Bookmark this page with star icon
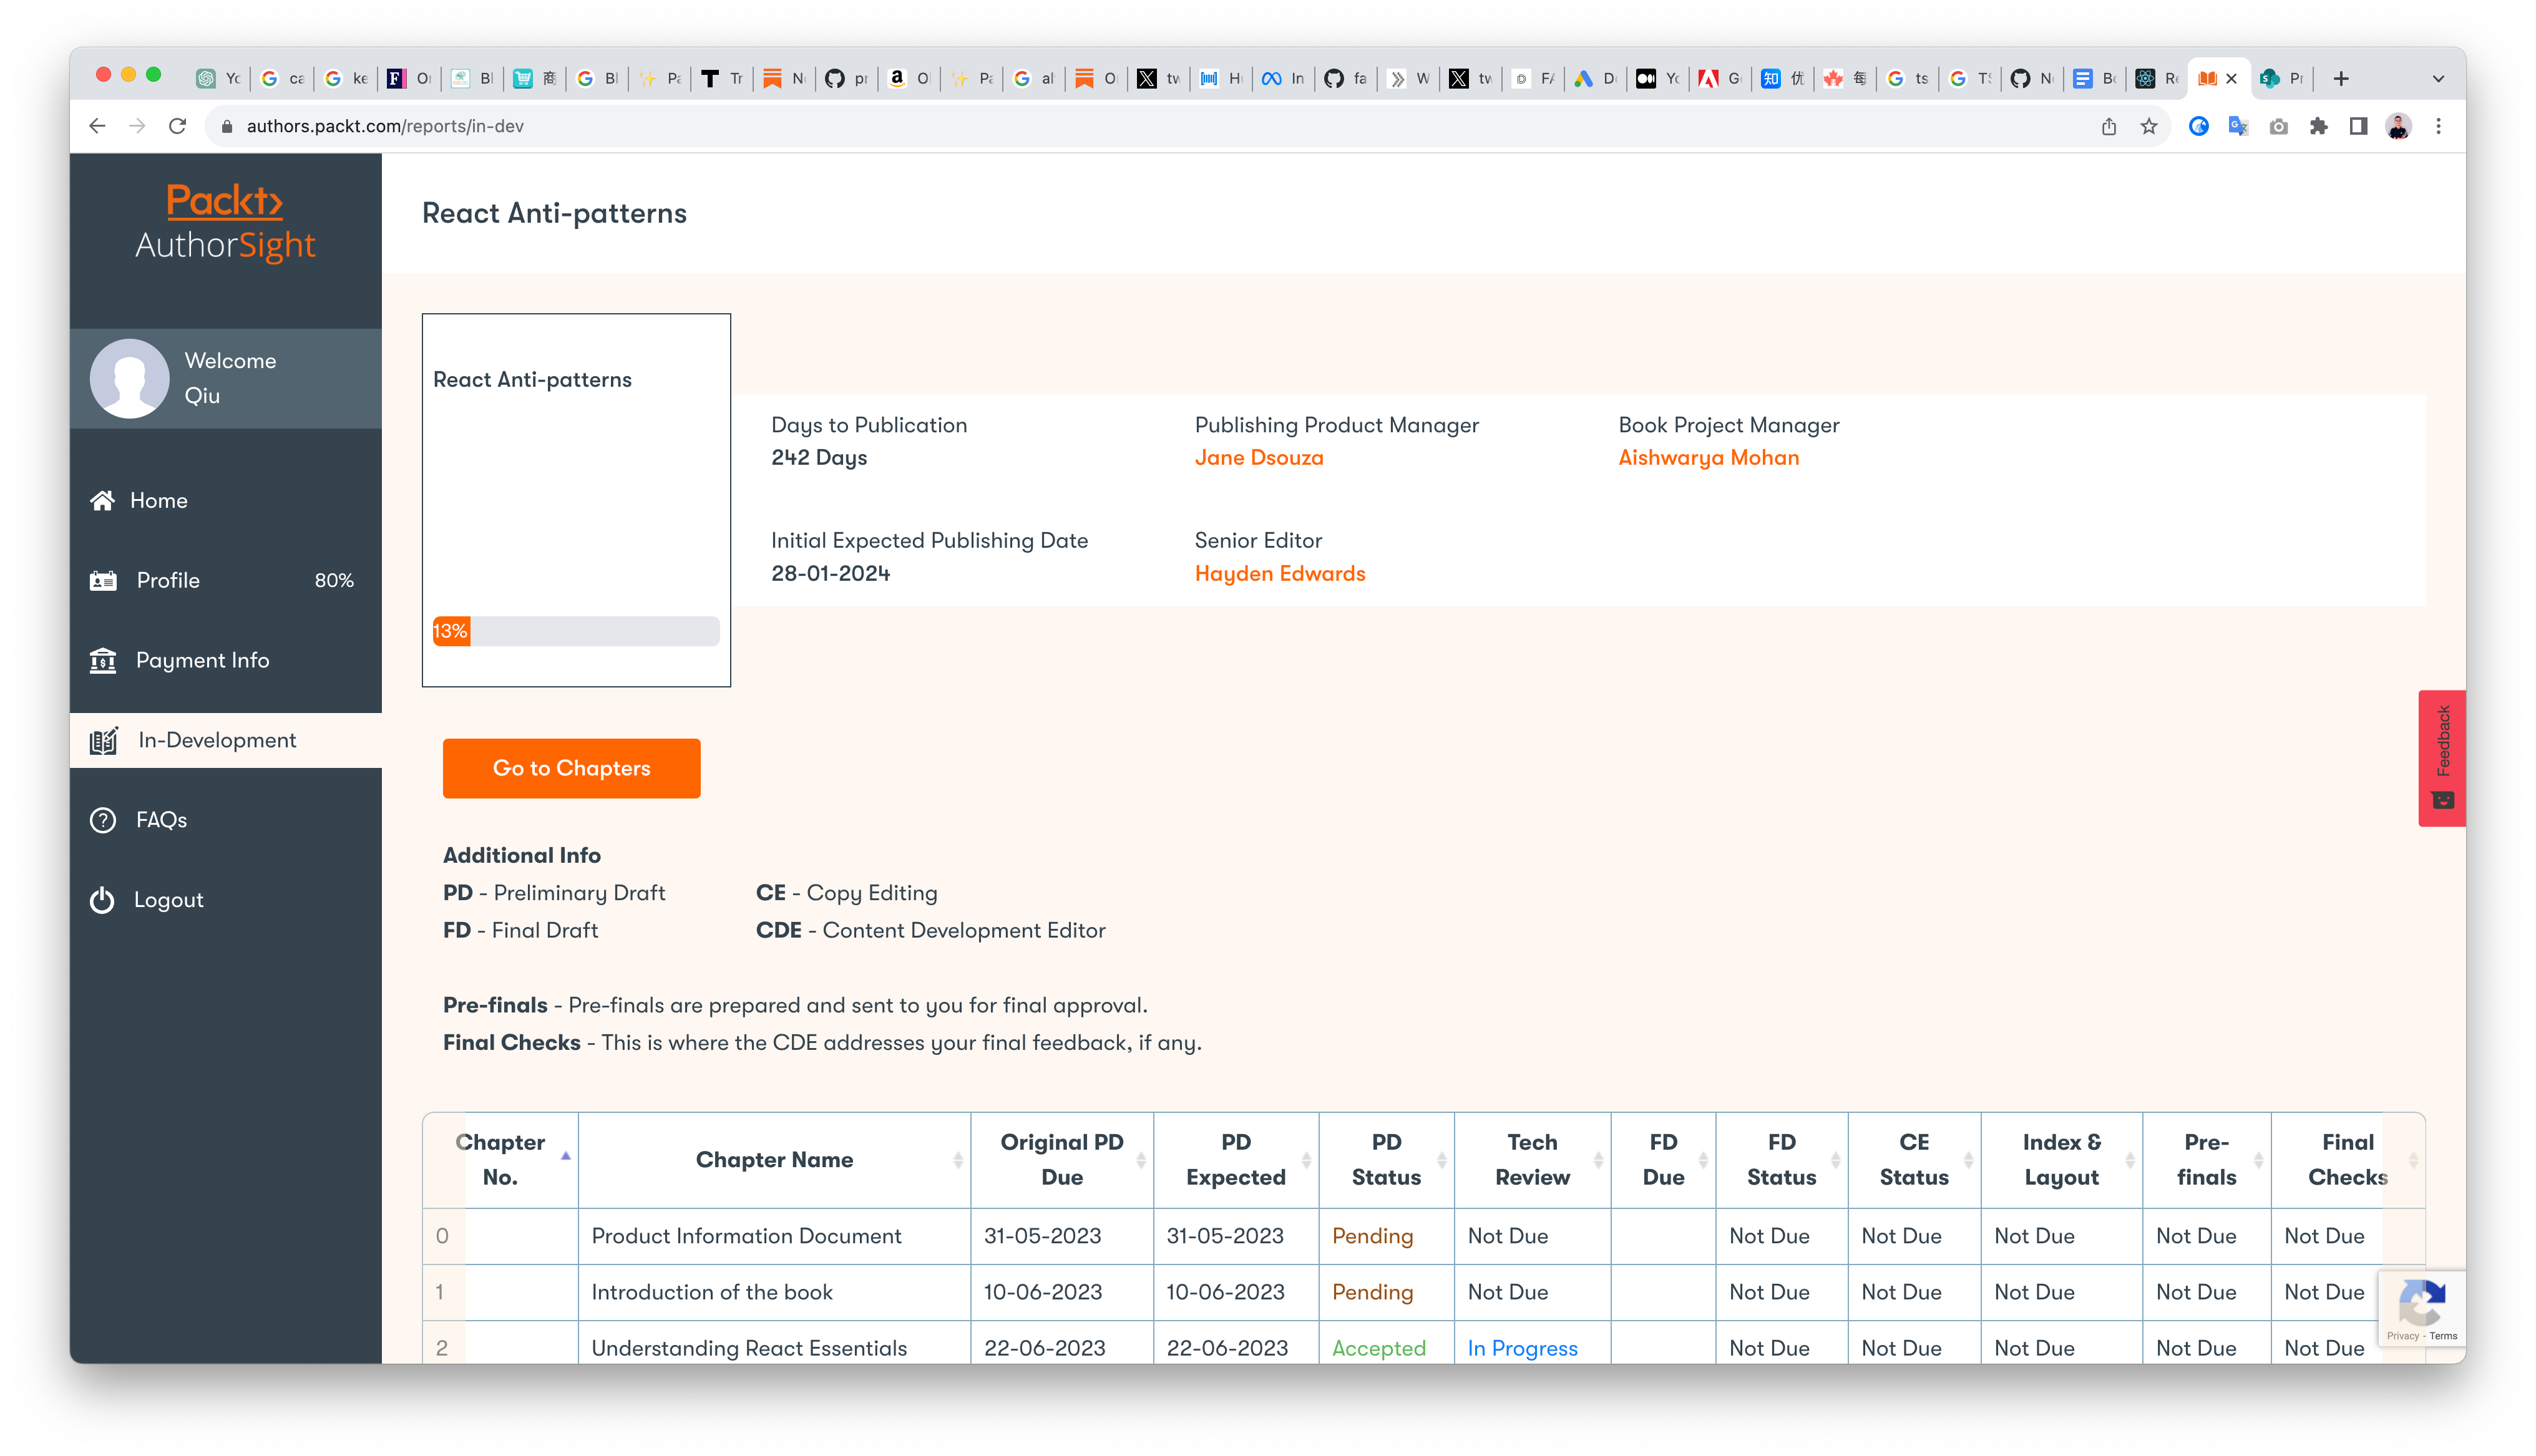Screen dimensions: 2536x1456 [2149, 126]
